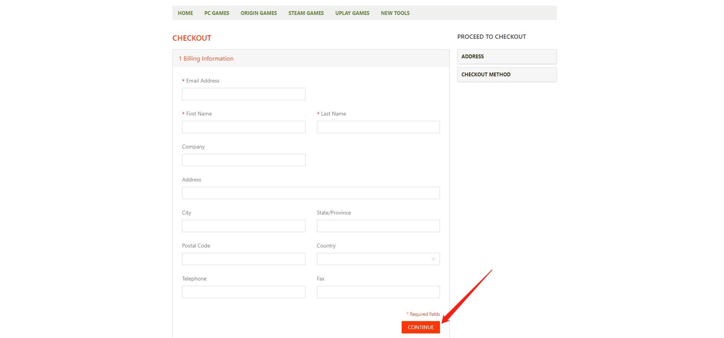The width and height of the screenshot is (724, 338).
Task: Open the Home menu item
Action: (x=185, y=13)
